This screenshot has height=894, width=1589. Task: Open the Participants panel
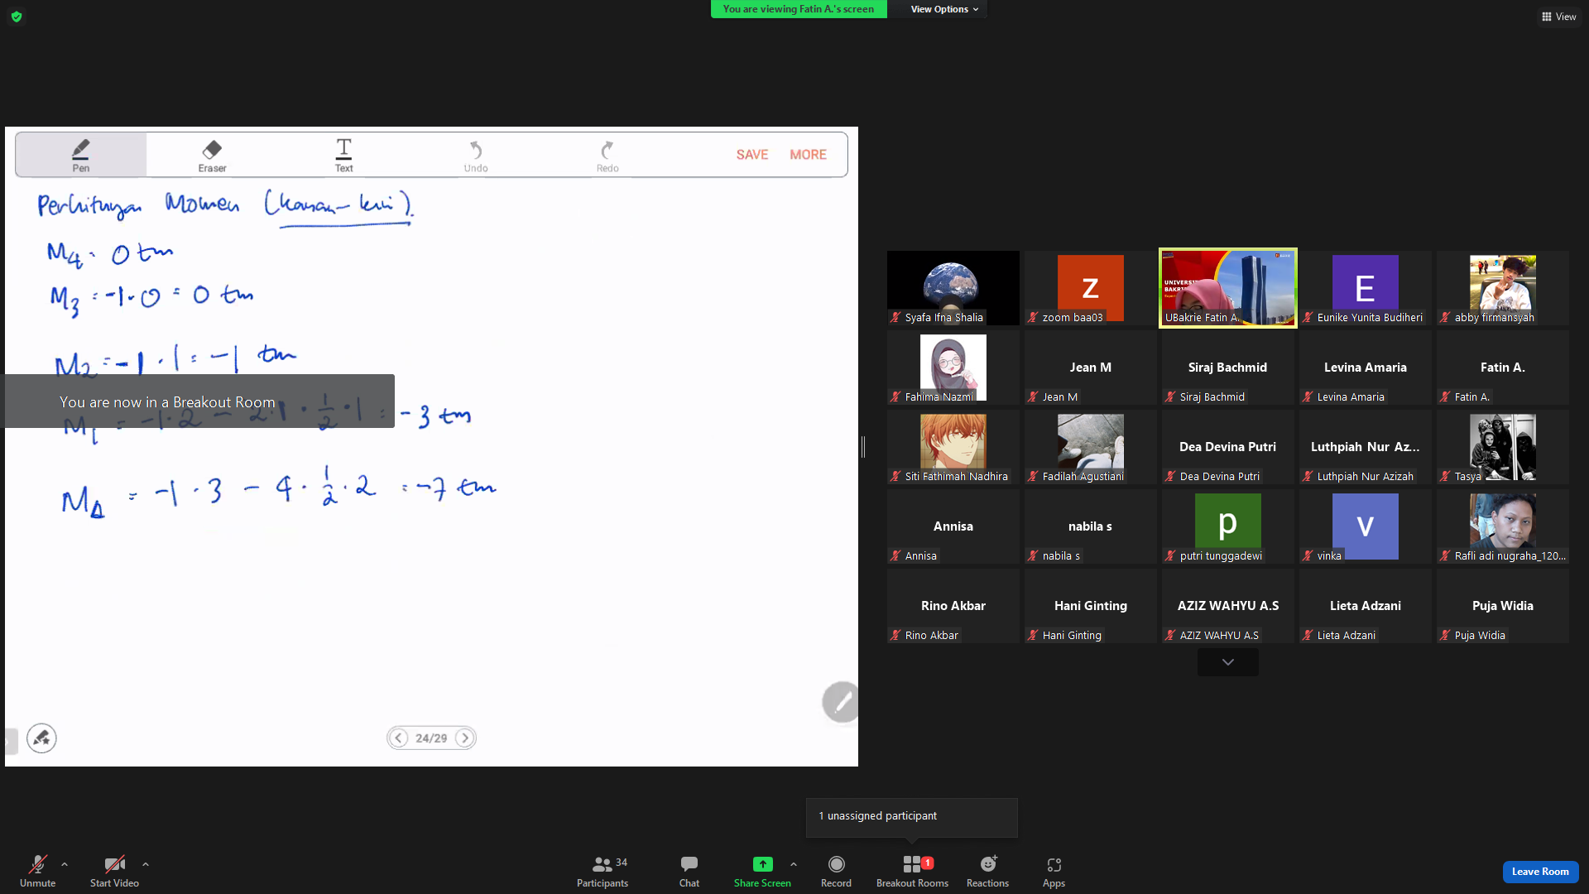(602, 872)
